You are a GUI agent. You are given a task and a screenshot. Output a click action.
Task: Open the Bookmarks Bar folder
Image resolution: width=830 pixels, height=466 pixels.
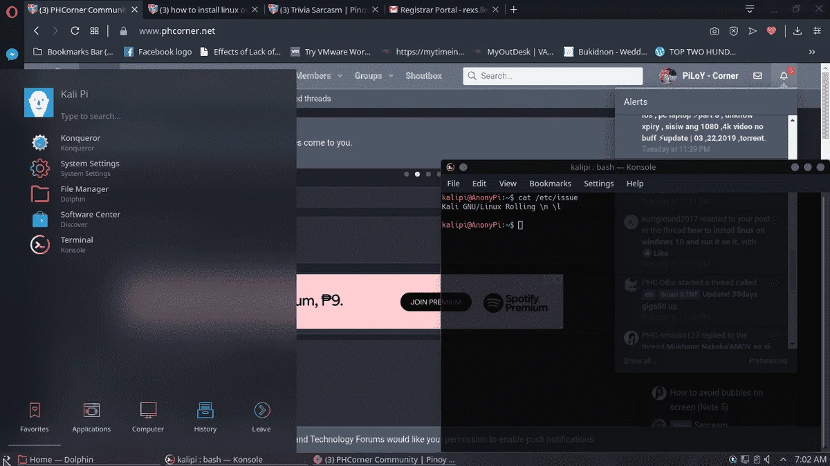[74, 52]
